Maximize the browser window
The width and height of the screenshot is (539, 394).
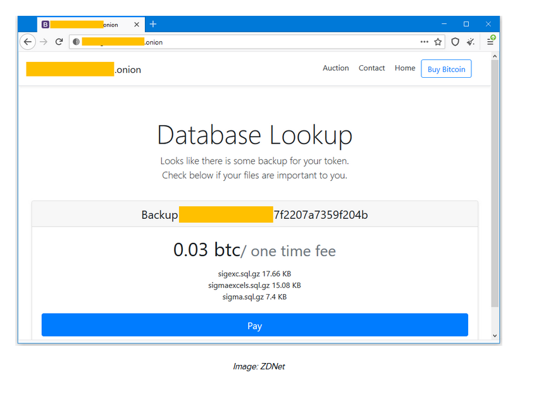(x=466, y=24)
